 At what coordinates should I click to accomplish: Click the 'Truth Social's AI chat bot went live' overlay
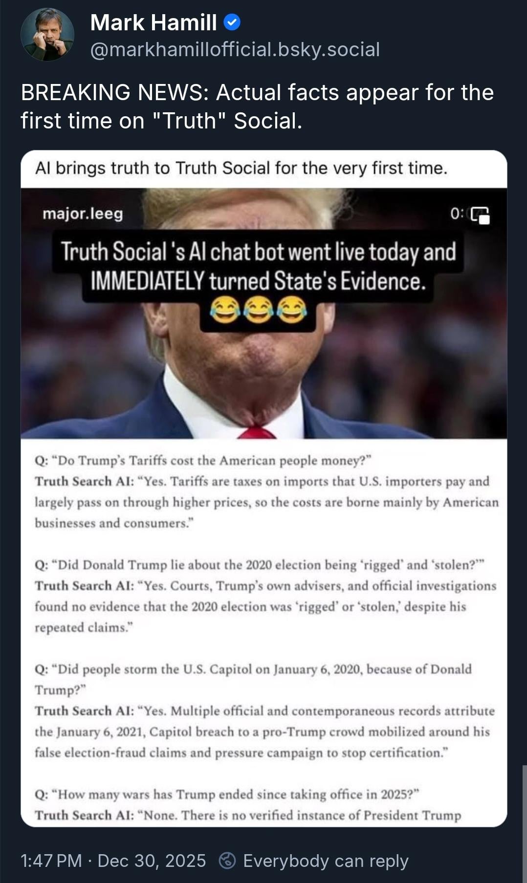(x=258, y=267)
